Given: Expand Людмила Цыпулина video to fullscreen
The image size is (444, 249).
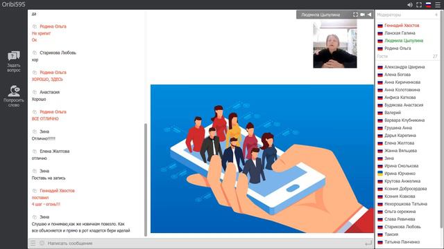Looking at the screenshot, I should (x=355, y=15).
